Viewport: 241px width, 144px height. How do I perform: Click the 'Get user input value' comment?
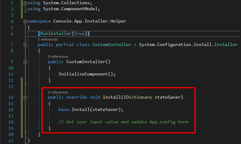click(x=123, y=122)
